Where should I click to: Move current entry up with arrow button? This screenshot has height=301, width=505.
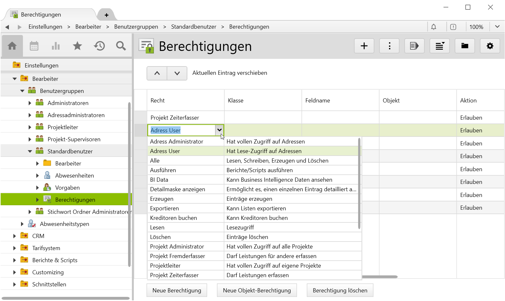pyautogui.click(x=157, y=73)
